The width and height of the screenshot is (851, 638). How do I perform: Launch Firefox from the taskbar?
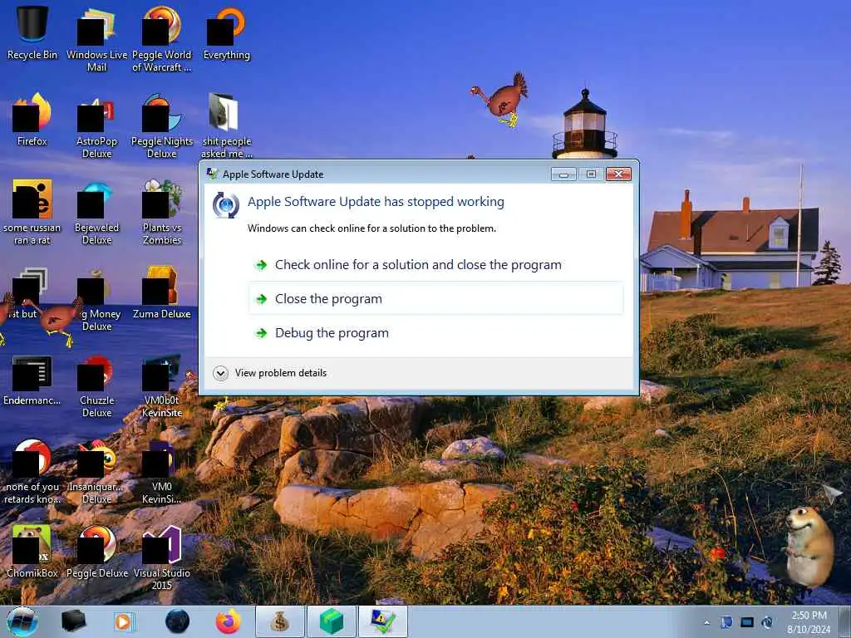[x=229, y=621]
